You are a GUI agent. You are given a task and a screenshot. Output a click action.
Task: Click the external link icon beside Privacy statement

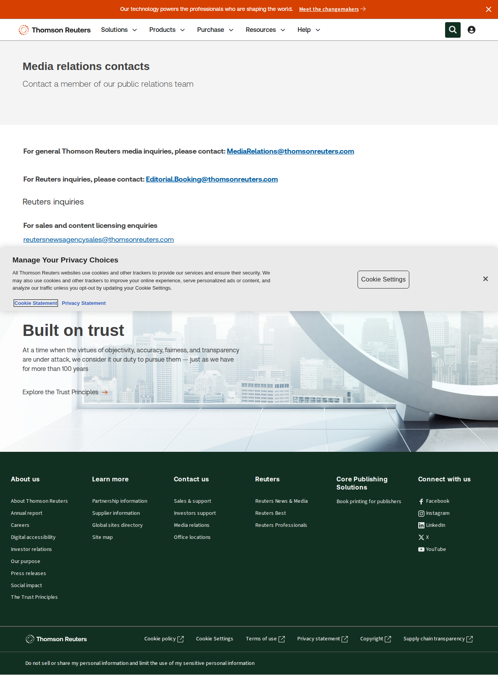pos(345,639)
